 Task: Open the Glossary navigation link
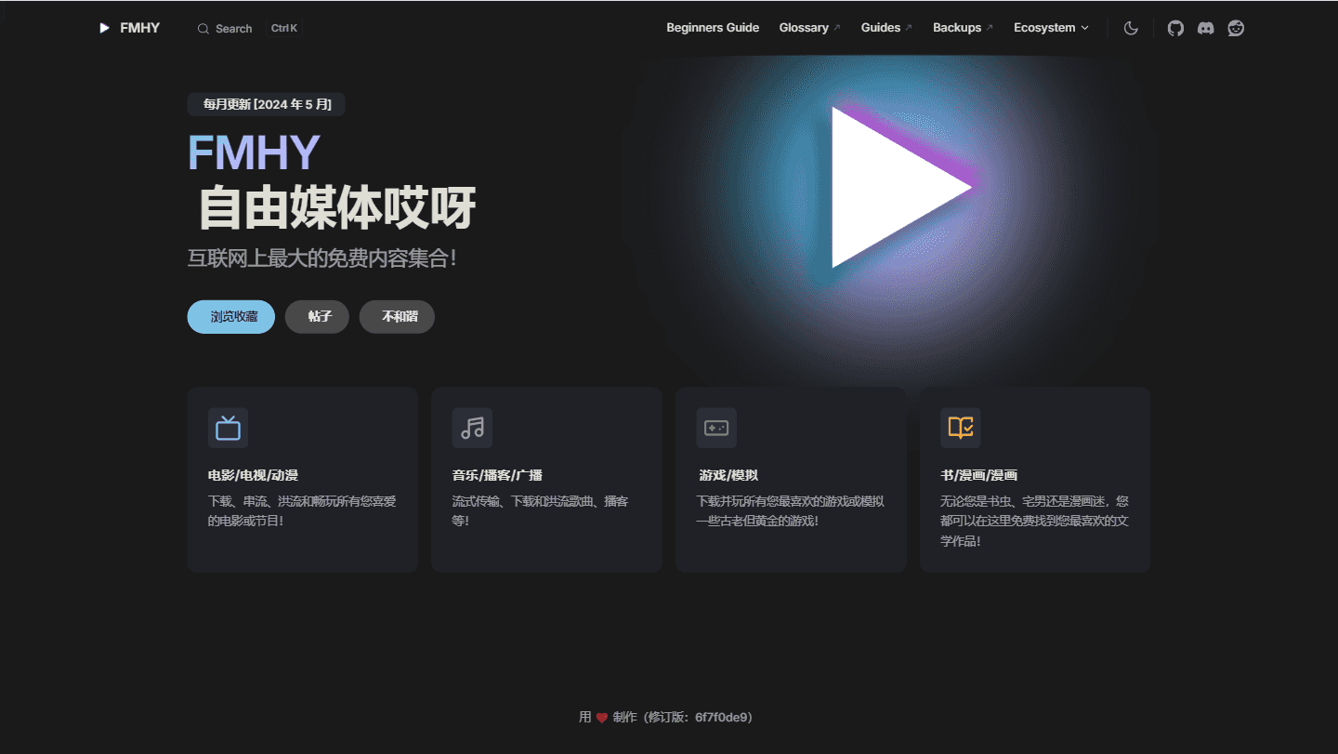[809, 28]
